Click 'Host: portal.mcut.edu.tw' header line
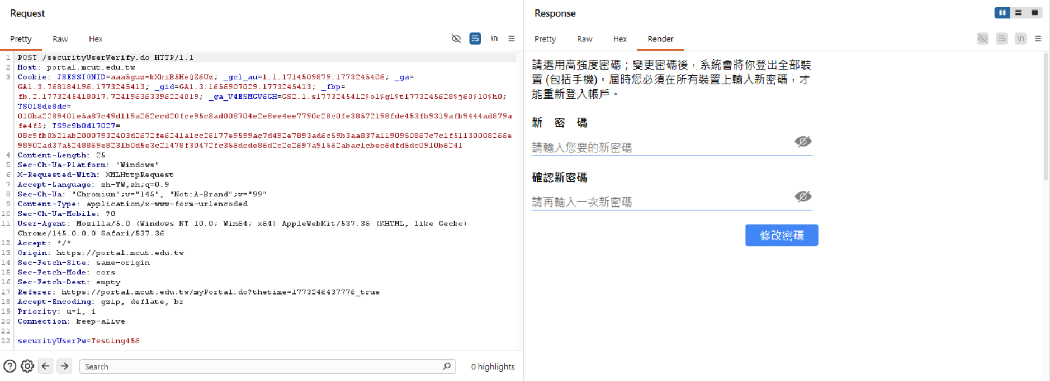This screenshot has height=381, width=1050. click(x=76, y=67)
